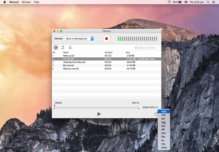Choose mp3 from the export format menu
The height and width of the screenshot is (152, 219).
point(164,111)
